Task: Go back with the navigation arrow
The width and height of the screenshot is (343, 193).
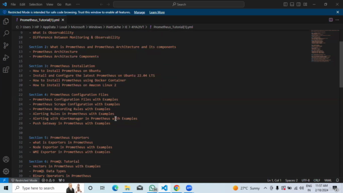Action: point(101,4)
